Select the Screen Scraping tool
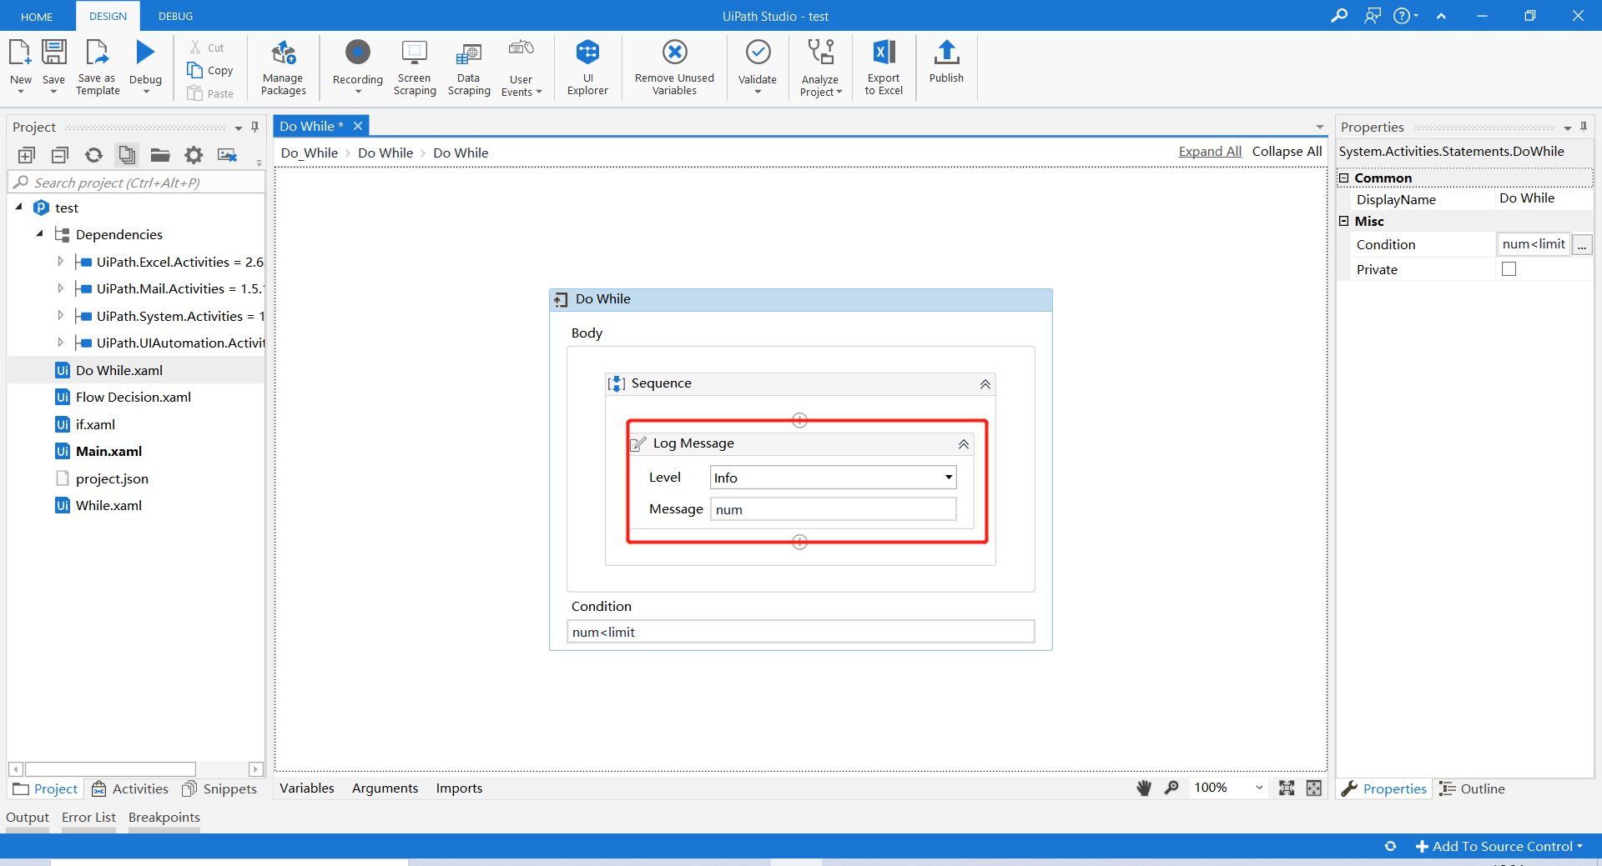 (x=414, y=67)
